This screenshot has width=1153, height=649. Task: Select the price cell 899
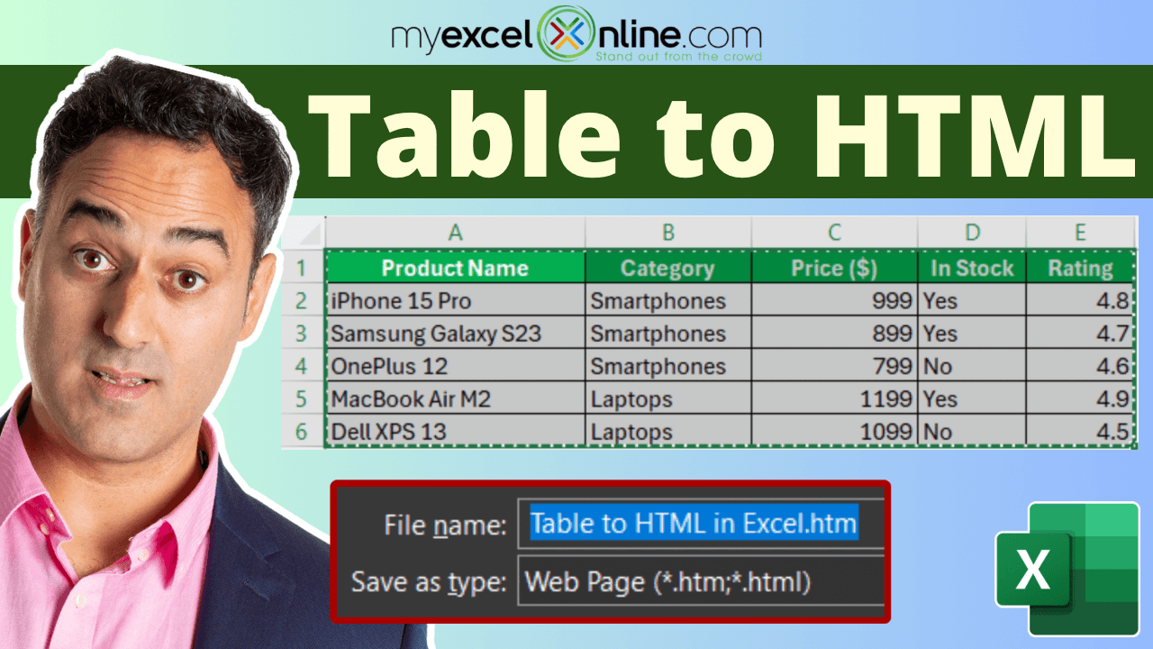tap(834, 333)
